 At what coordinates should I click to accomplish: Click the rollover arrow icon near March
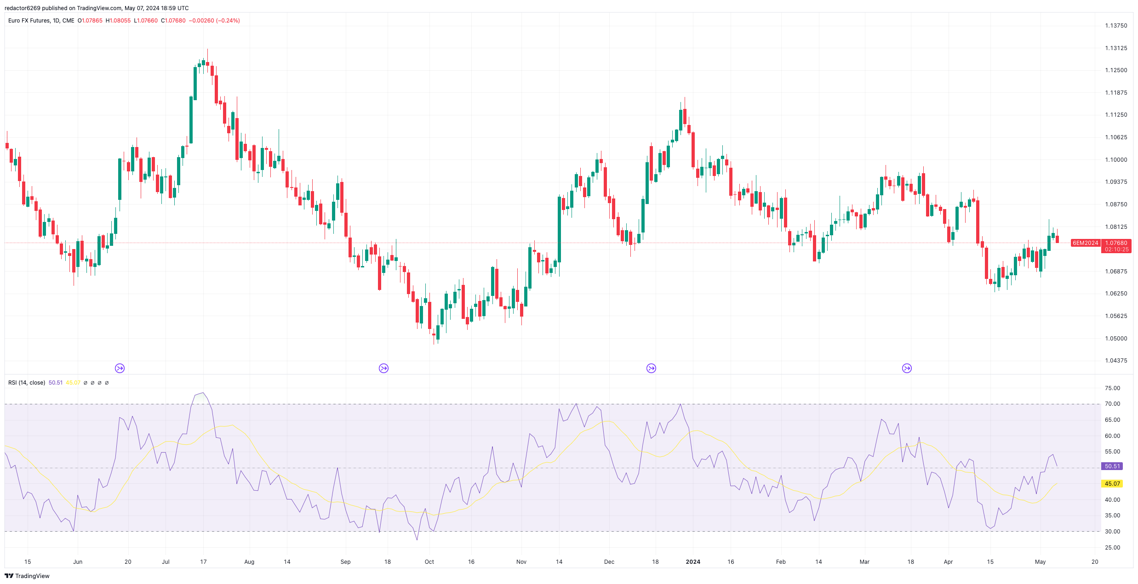(x=906, y=368)
